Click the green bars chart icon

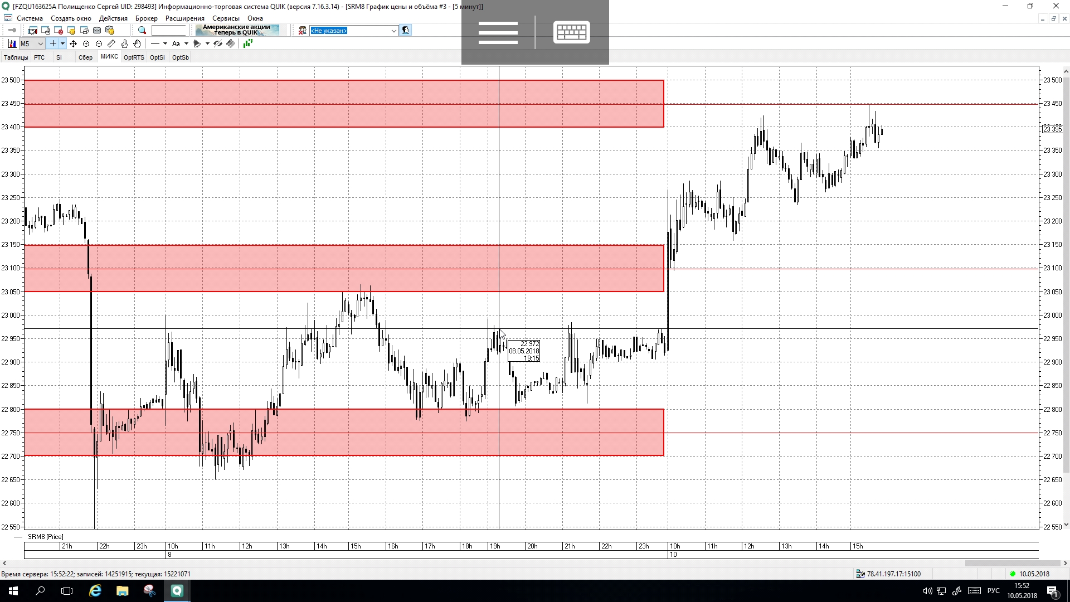coord(248,43)
